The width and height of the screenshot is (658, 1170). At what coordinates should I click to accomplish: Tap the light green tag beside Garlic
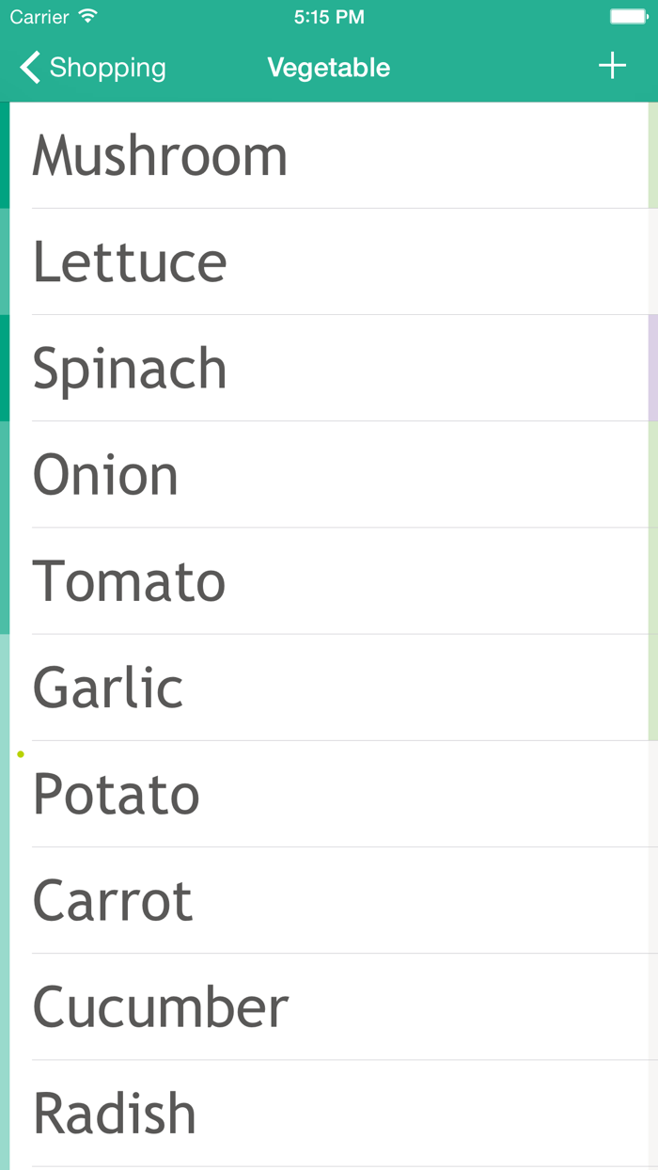pyautogui.click(x=652, y=687)
